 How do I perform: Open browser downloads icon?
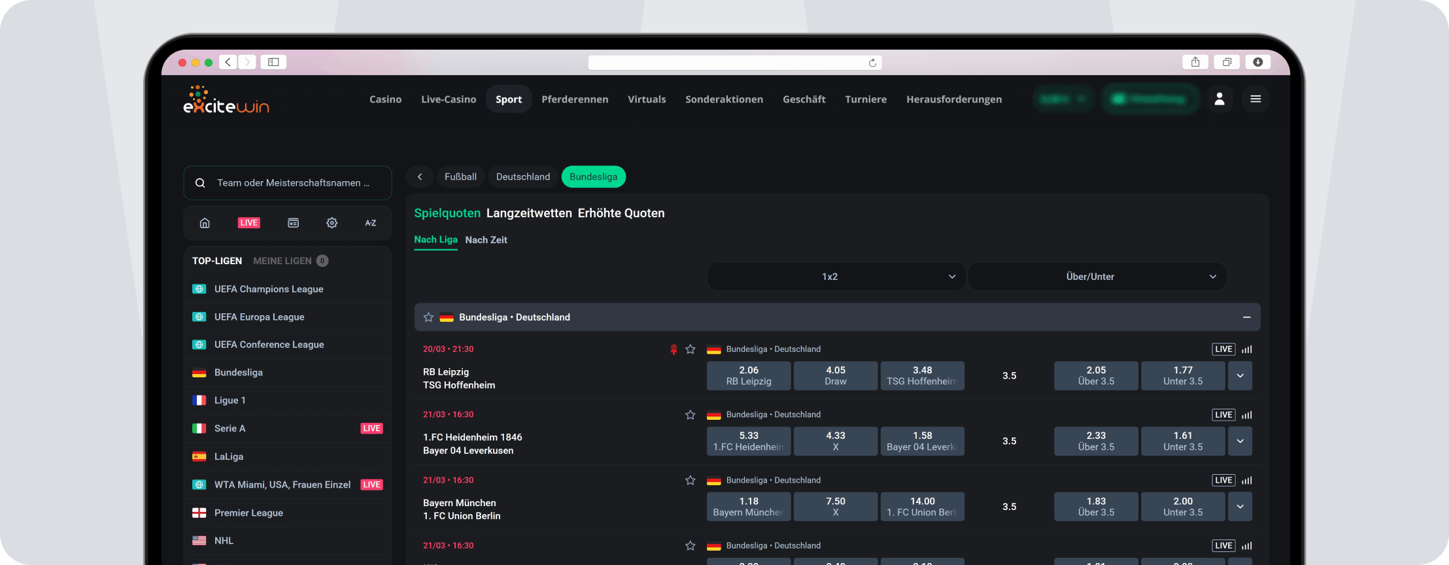[1258, 62]
